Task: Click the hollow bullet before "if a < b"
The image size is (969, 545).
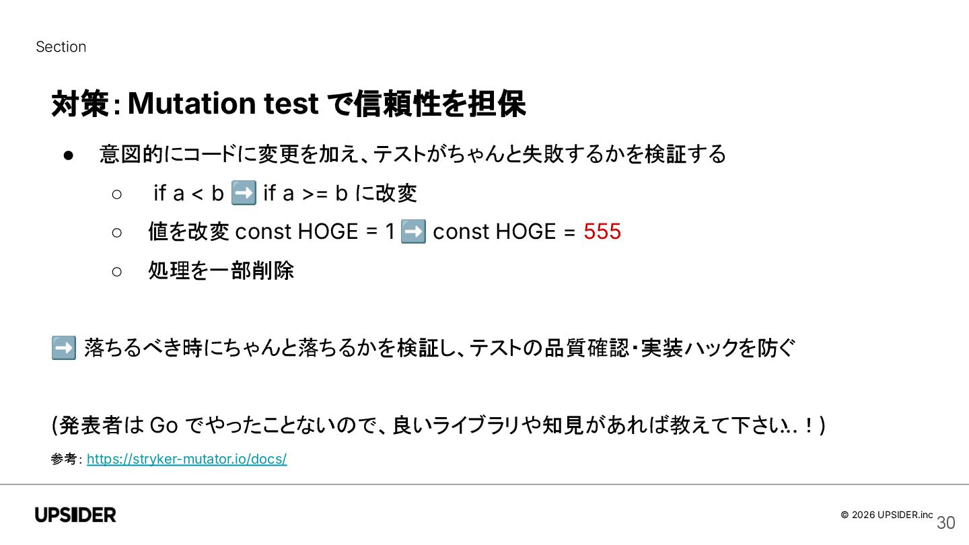Action: [x=116, y=194]
